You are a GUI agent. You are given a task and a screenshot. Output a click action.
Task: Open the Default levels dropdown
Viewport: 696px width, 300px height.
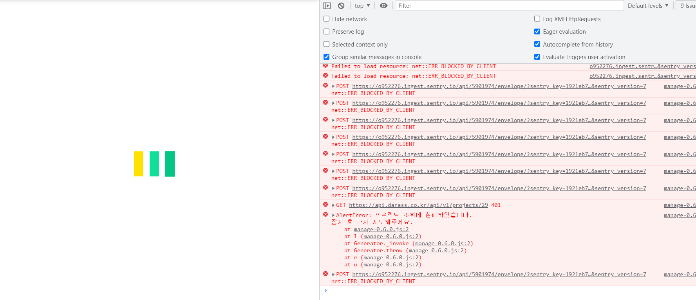(x=648, y=5)
